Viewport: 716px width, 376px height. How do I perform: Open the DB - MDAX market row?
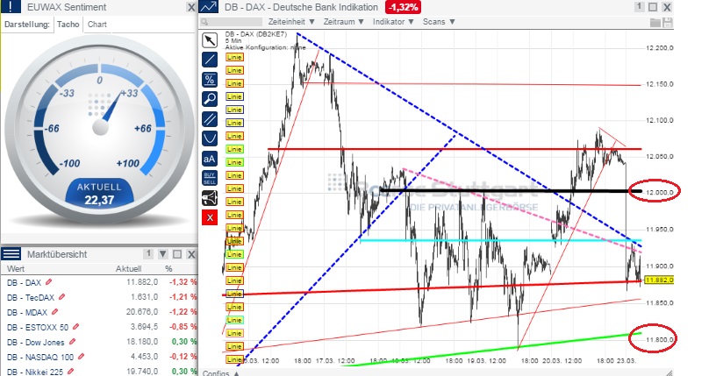coord(99,312)
